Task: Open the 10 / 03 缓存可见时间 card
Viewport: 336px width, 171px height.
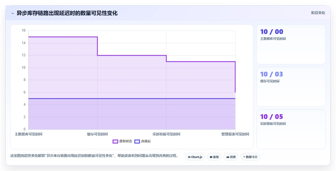Action: [x=291, y=87]
